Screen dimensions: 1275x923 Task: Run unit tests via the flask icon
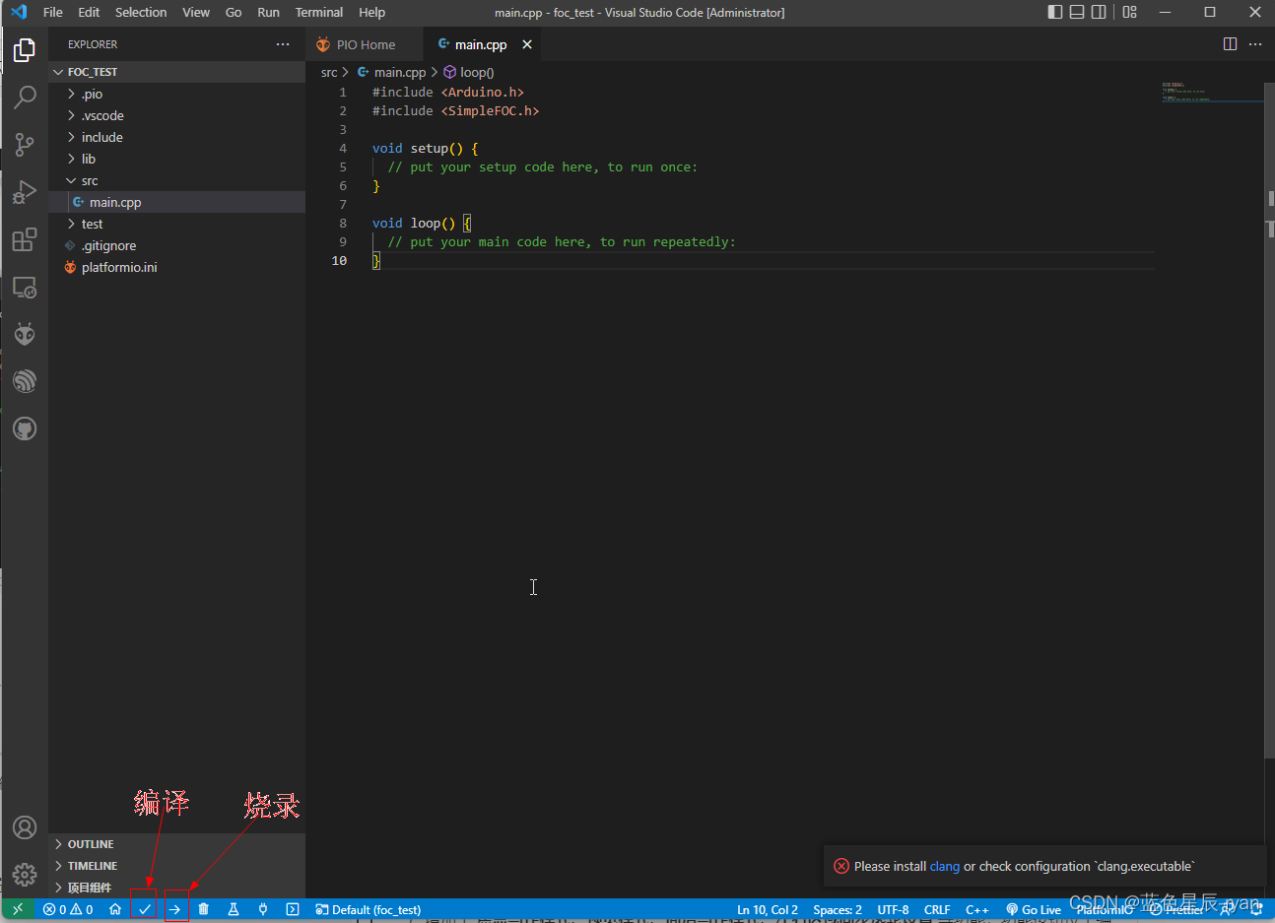(x=233, y=908)
